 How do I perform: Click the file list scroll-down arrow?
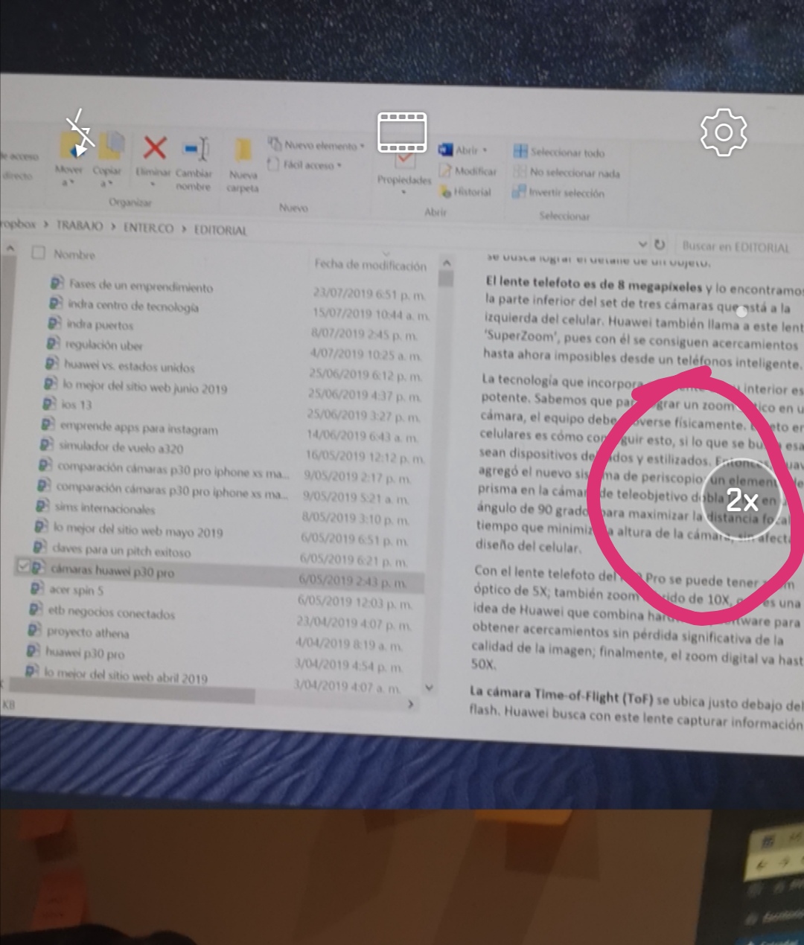click(x=428, y=688)
